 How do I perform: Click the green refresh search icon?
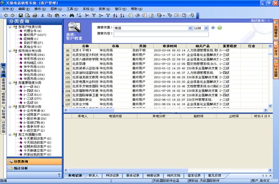pyautogui.click(x=219, y=27)
